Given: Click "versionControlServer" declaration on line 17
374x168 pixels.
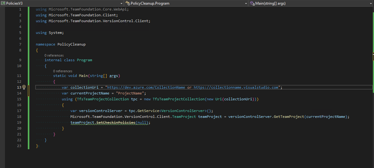Looking at the screenshot, I should pos(101,111).
